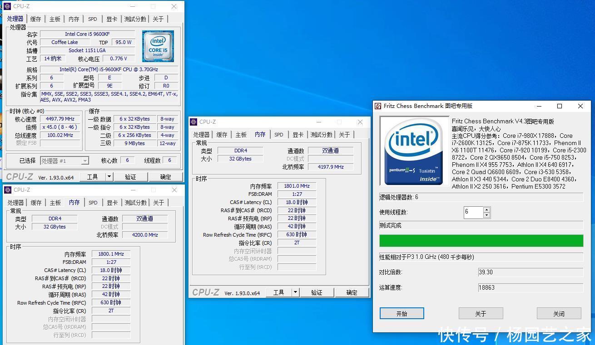
Task: Close the bottom-left CPU-Z memory window
Action: [174, 190]
